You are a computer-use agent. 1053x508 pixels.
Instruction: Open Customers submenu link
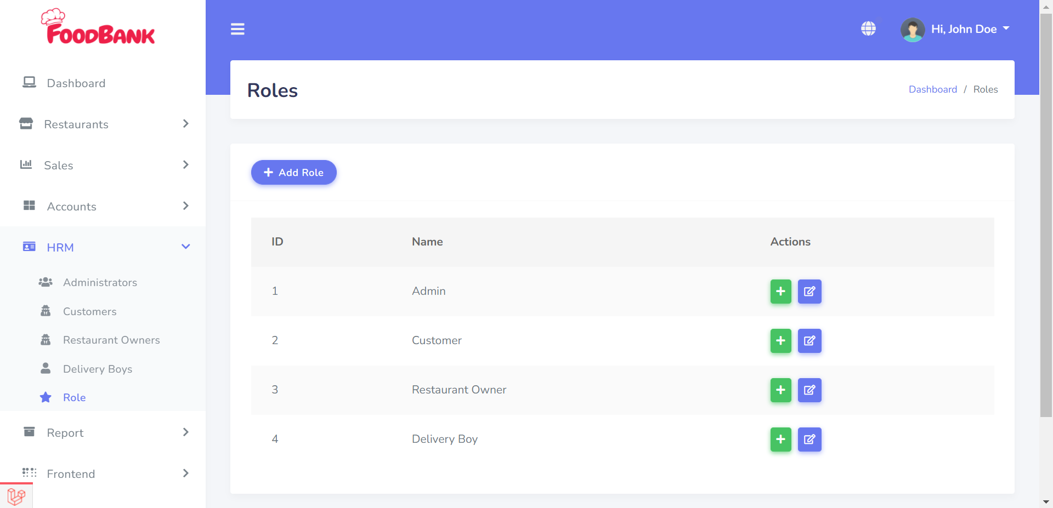point(90,311)
